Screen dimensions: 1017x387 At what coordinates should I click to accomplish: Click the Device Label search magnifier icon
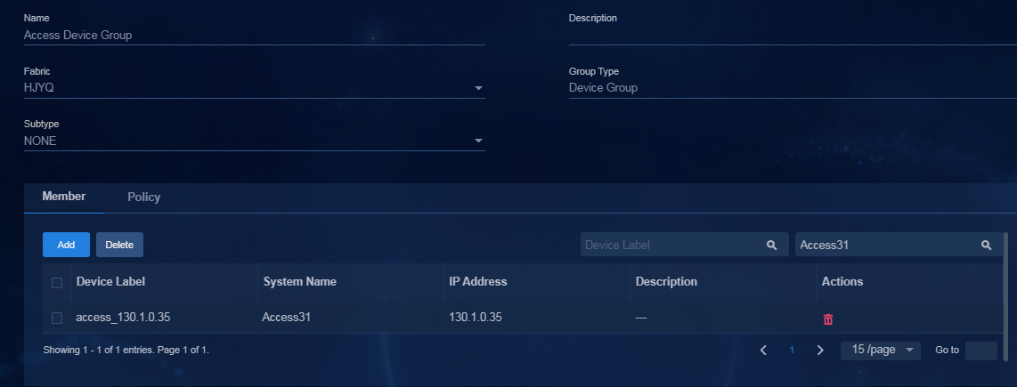(771, 245)
